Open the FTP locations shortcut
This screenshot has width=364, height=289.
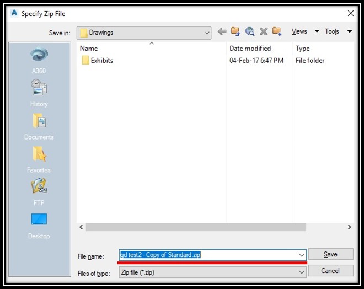(x=39, y=192)
